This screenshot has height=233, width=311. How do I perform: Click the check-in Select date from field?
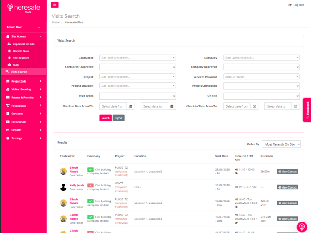click(113, 106)
